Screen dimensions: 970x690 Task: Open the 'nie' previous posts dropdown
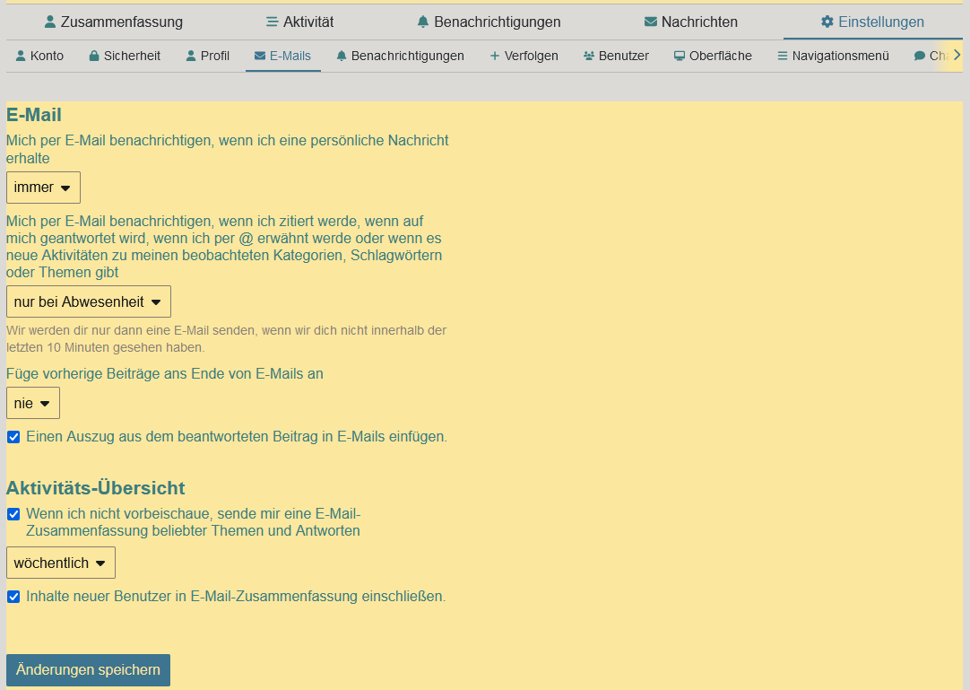(x=33, y=403)
